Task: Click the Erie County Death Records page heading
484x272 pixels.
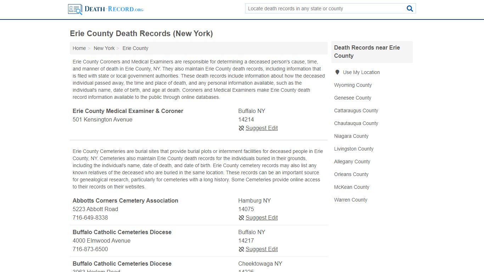Action: pos(141,33)
